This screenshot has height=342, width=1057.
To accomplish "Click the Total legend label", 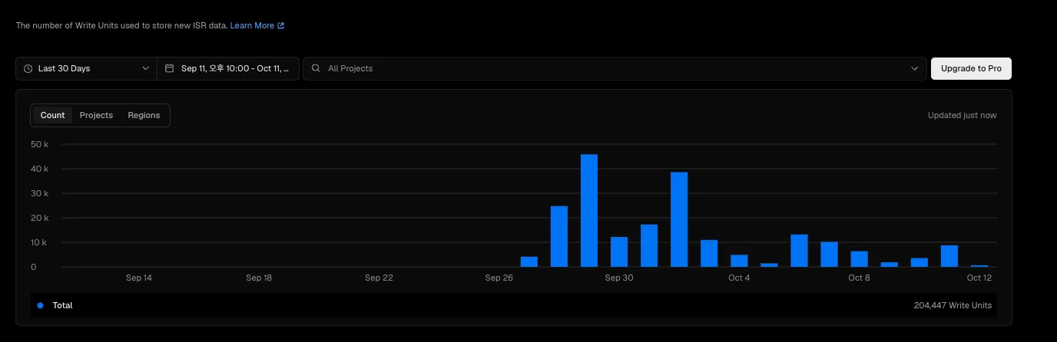I will coord(62,305).
